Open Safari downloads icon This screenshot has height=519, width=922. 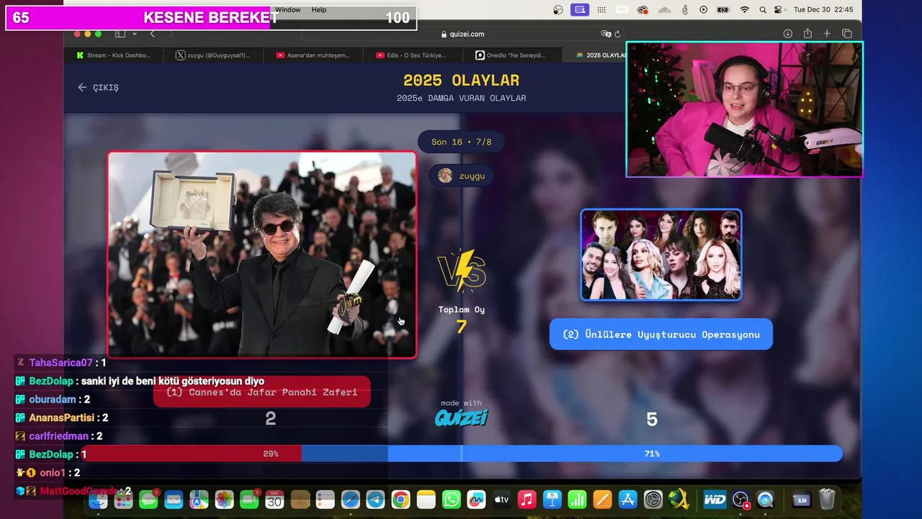click(788, 34)
